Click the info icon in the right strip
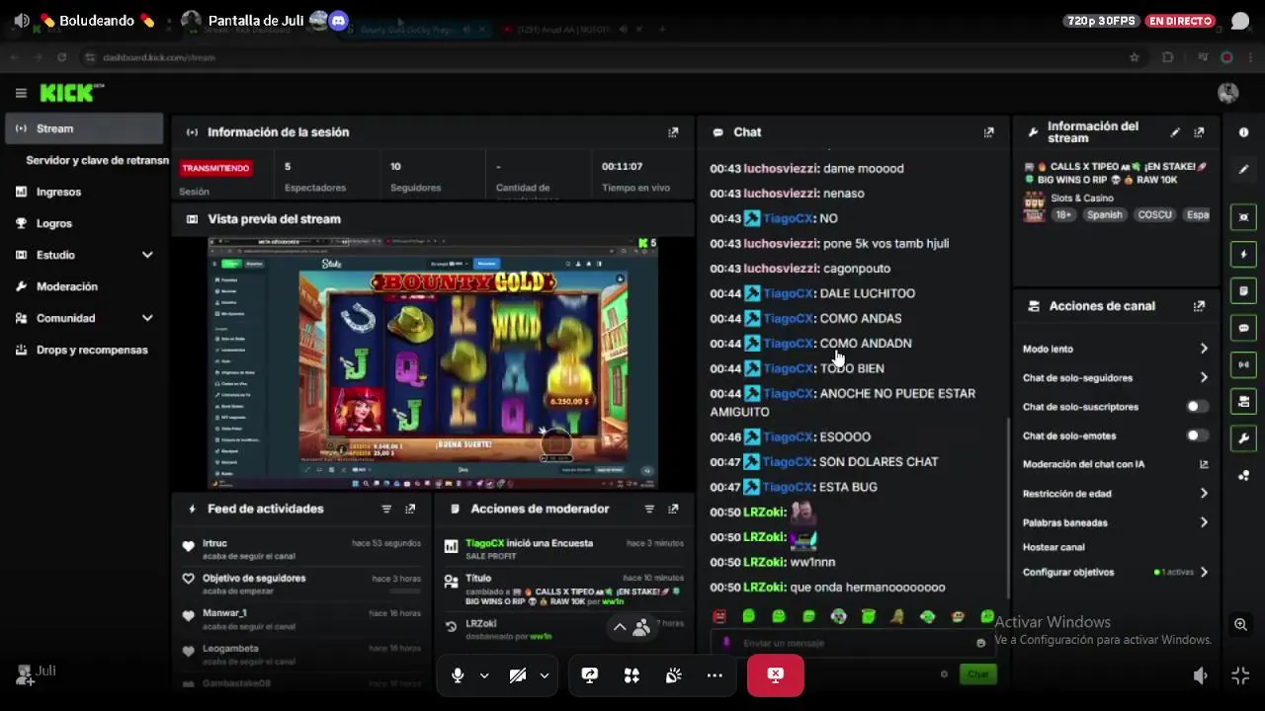The width and height of the screenshot is (1265, 711). 1243,132
